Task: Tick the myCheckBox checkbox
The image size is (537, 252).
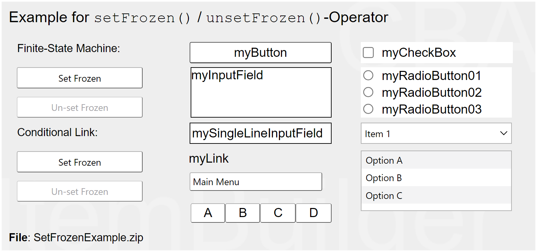Action: click(369, 53)
